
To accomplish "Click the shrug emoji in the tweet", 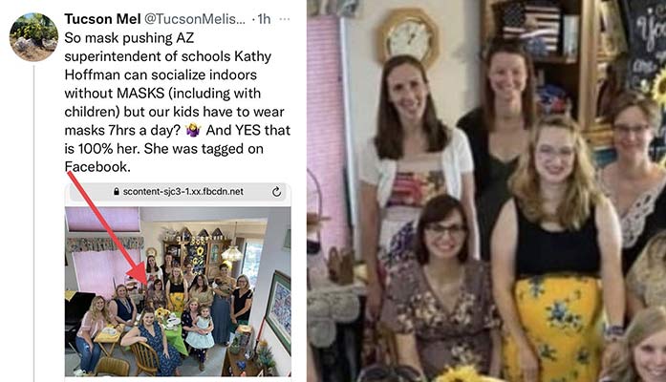I will click(x=193, y=130).
